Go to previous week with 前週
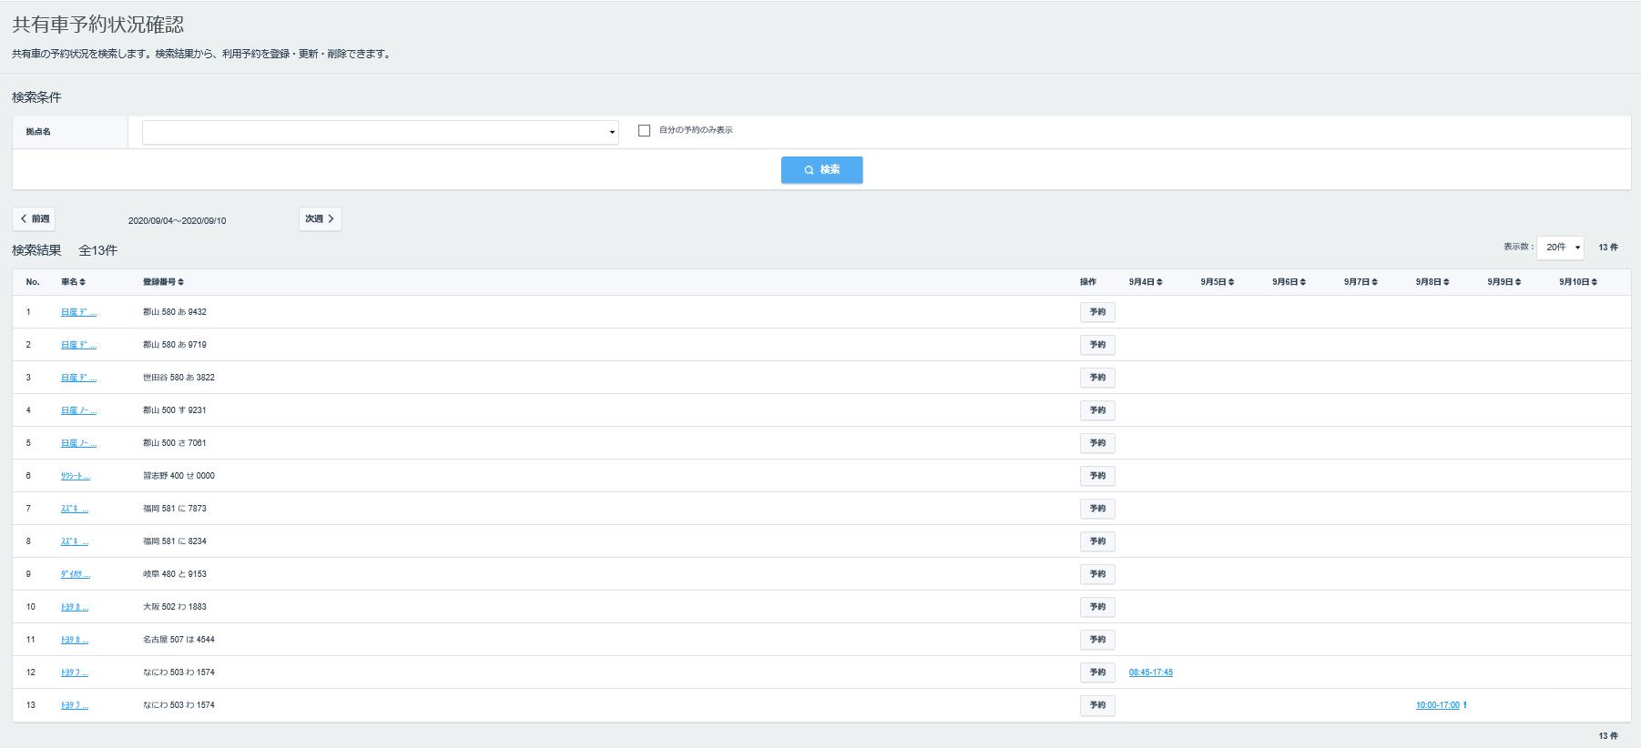 tap(34, 219)
